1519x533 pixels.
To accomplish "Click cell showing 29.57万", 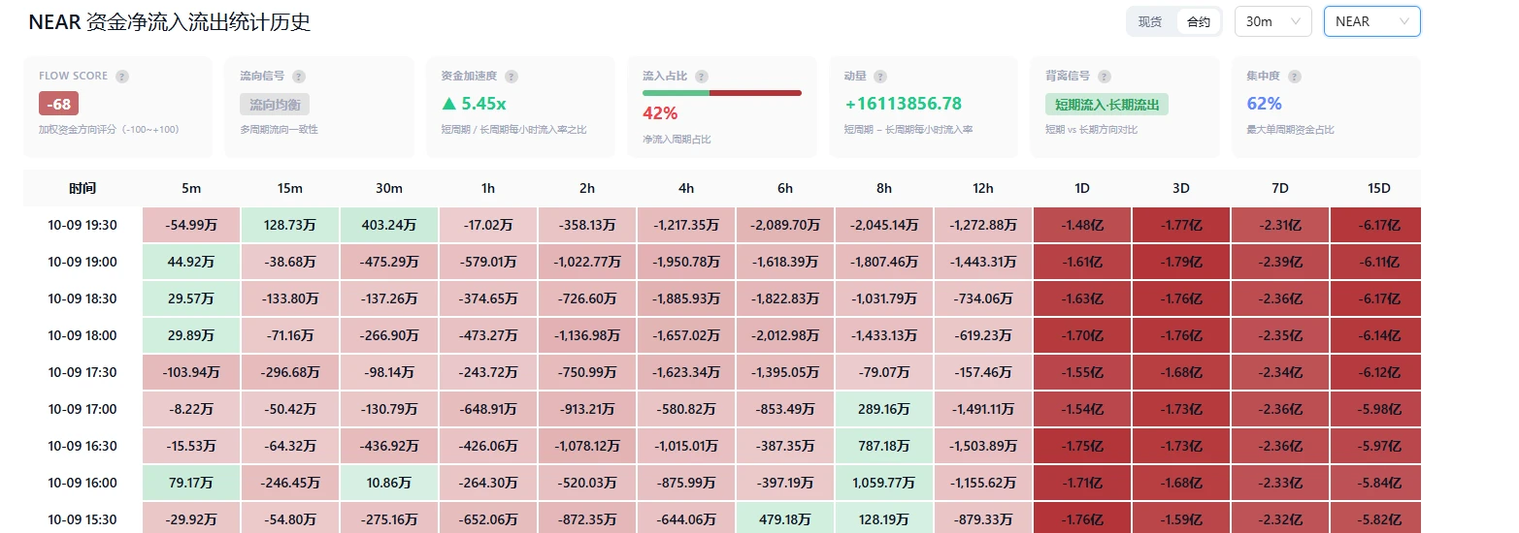I will click(x=191, y=298).
